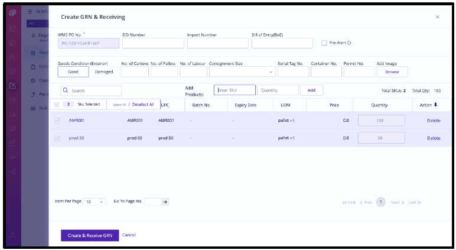Image resolution: width=456 pixels, height=250 pixels.
Task: Click the Put Away upload arrow icon
Action: coord(33,95)
